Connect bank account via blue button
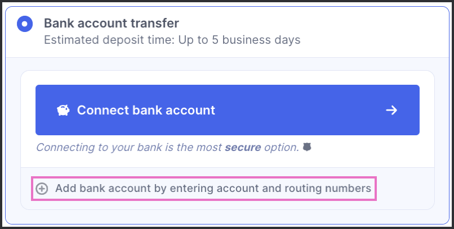454x229 pixels. 228,110
